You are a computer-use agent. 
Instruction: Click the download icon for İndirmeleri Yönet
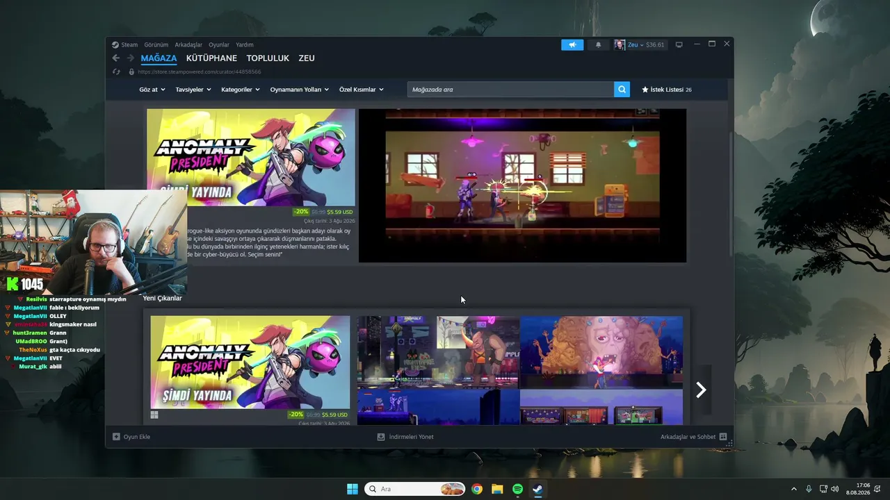380,437
